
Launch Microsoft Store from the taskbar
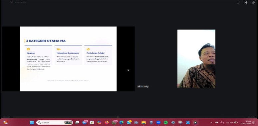(92, 122)
